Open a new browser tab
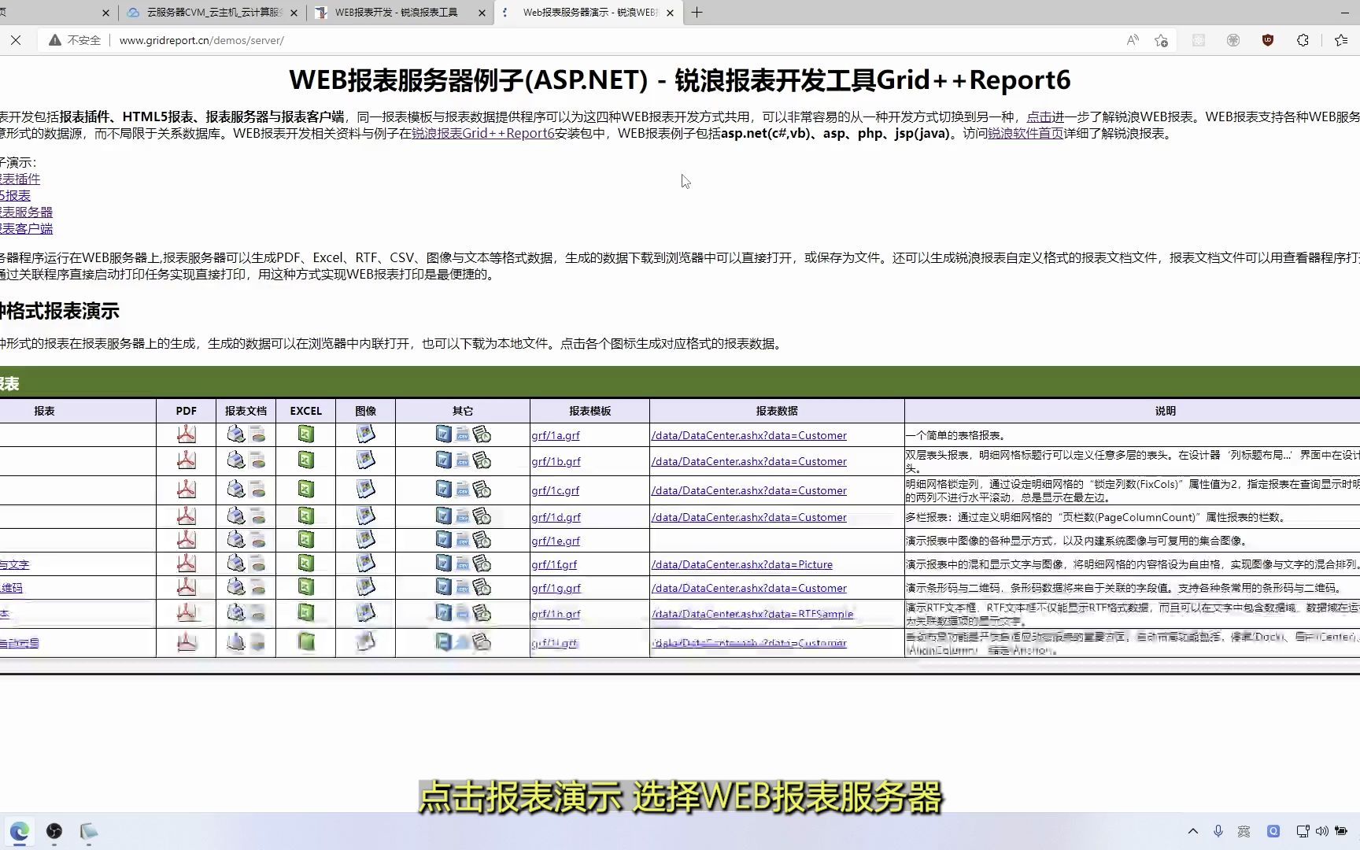 697,13
